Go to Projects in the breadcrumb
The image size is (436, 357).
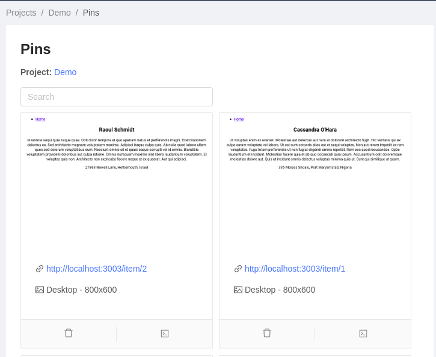[x=21, y=13]
